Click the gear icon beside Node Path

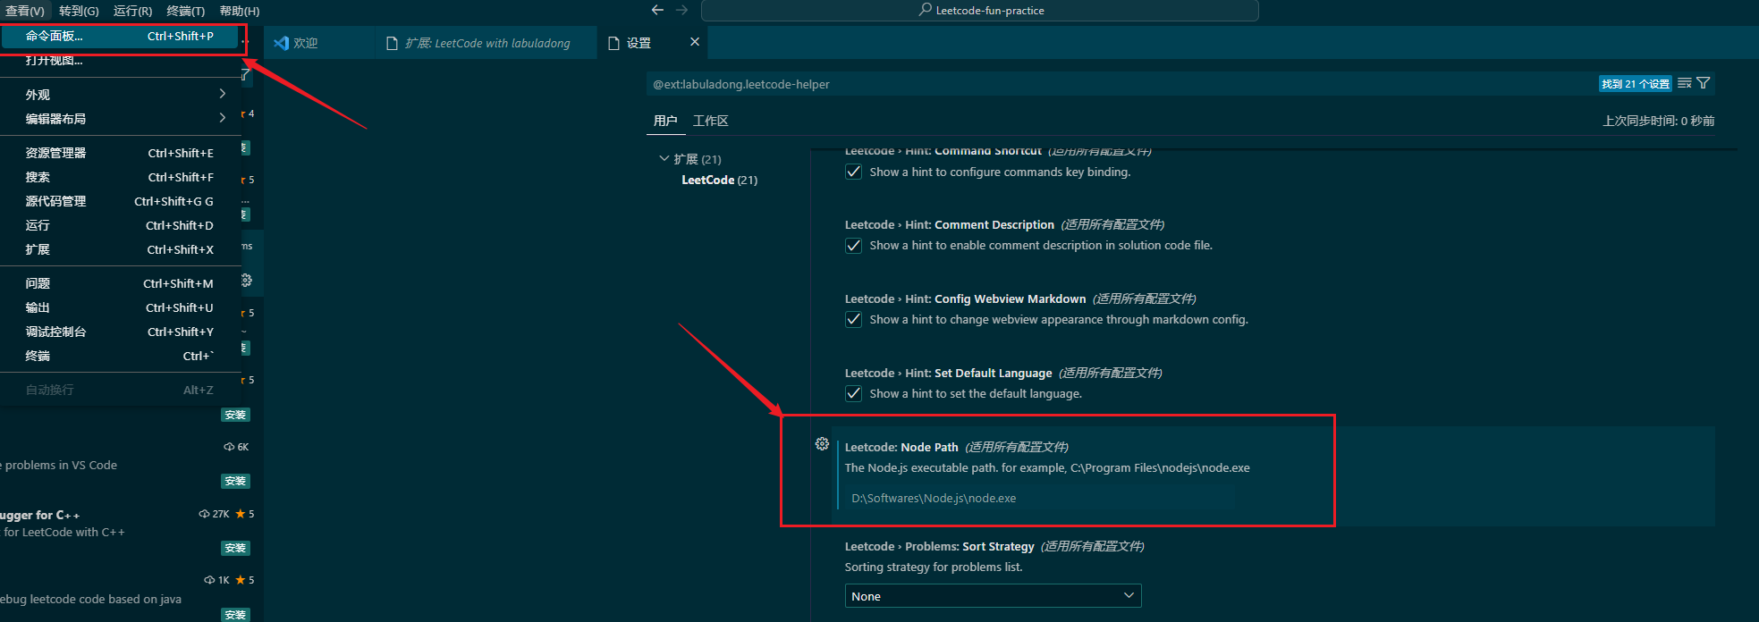(x=822, y=444)
